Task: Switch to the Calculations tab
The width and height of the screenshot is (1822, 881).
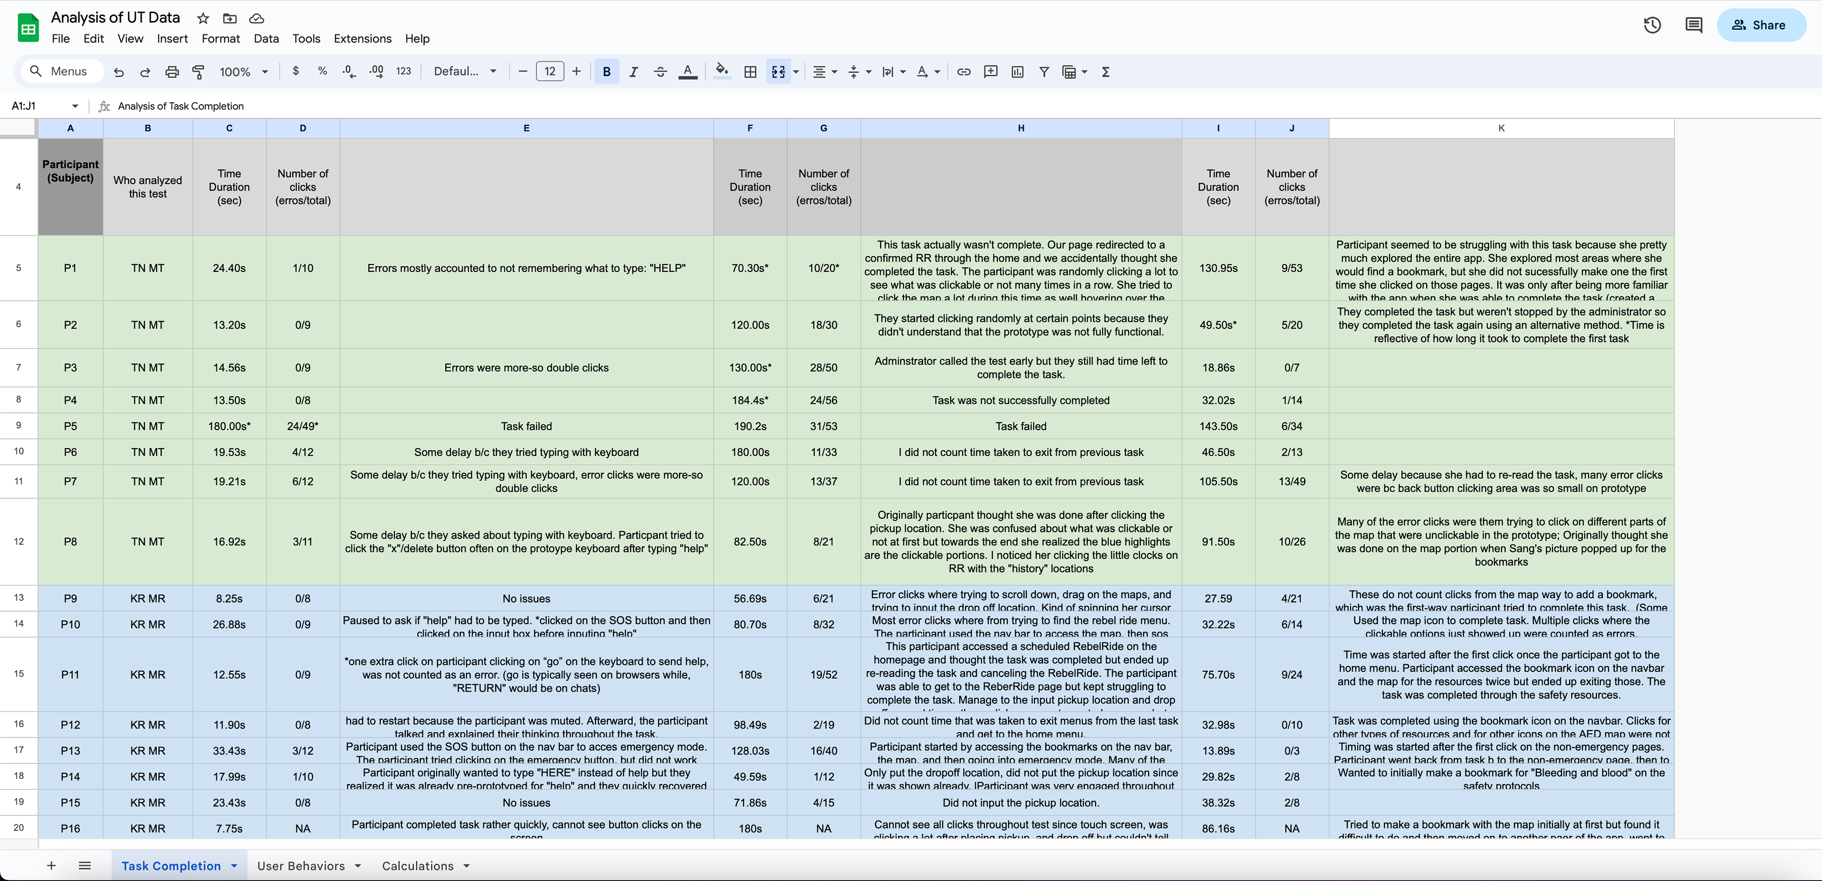Action: point(418,865)
